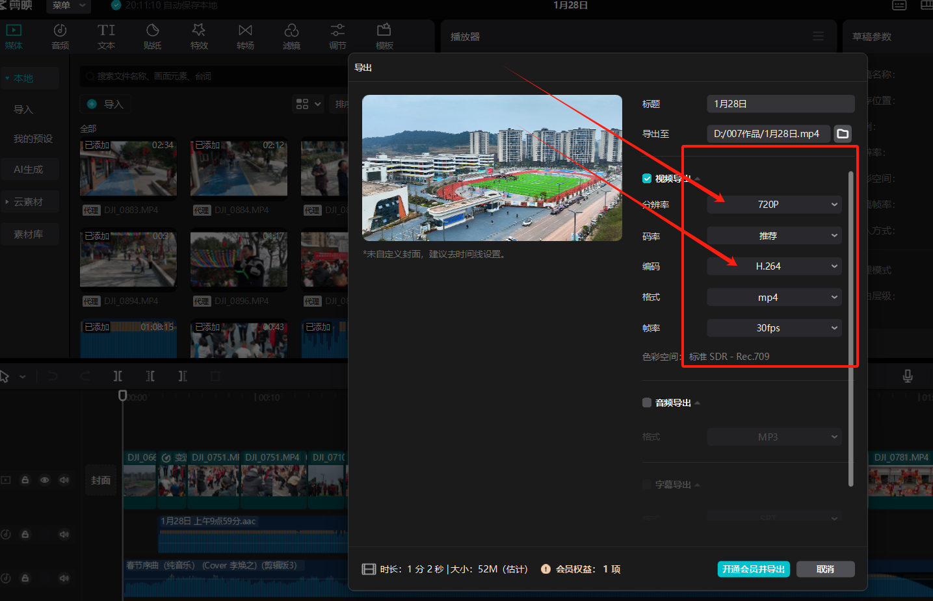The height and width of the screenshot is (601, 933).
Task: Open the folder browse icon for export path
Action: tap(843, 134)
